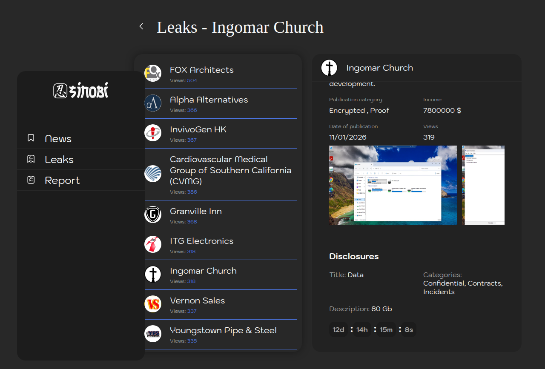Click the 12d countdown timer box

coord(338,329)
